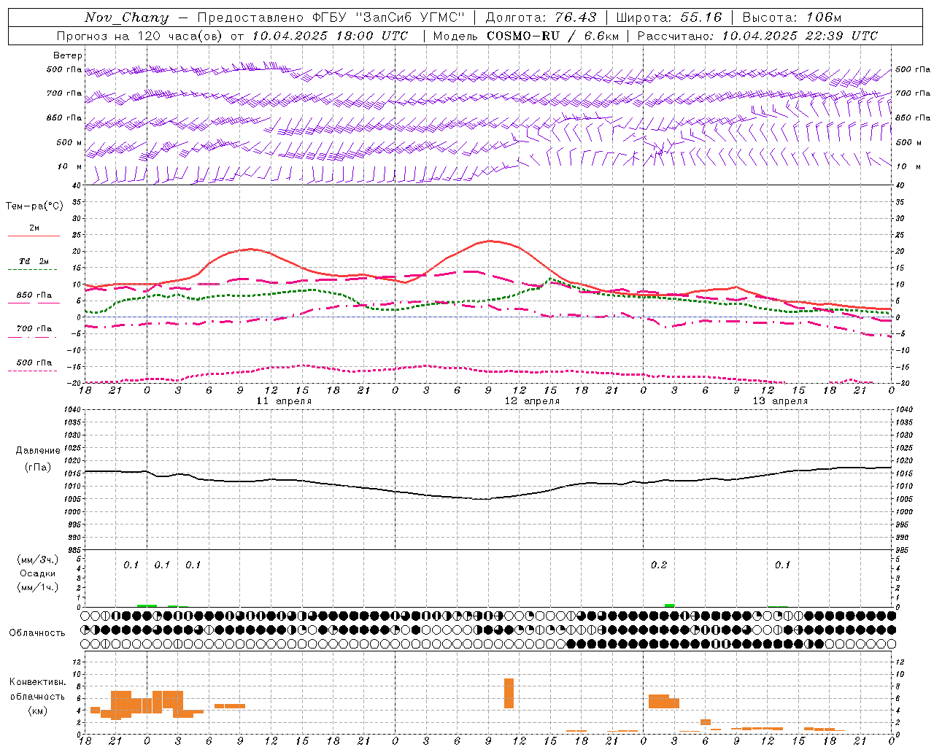Click the (км) unit label for convective cloud
This screenshot has height=747, width=934.
tap(38, 711)
